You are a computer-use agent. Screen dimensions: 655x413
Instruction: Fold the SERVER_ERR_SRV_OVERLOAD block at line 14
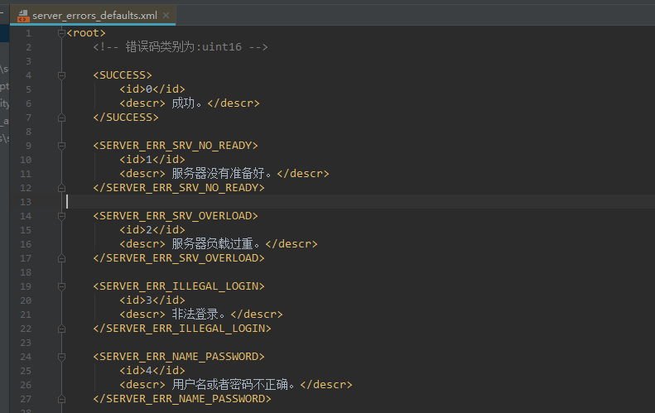(x=61, y=216)
